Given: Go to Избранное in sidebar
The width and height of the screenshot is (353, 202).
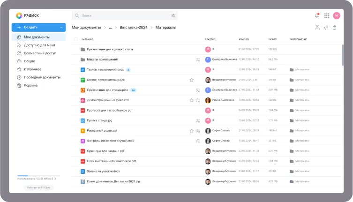Looking at the screenshot, I should [x=32, y=69].
